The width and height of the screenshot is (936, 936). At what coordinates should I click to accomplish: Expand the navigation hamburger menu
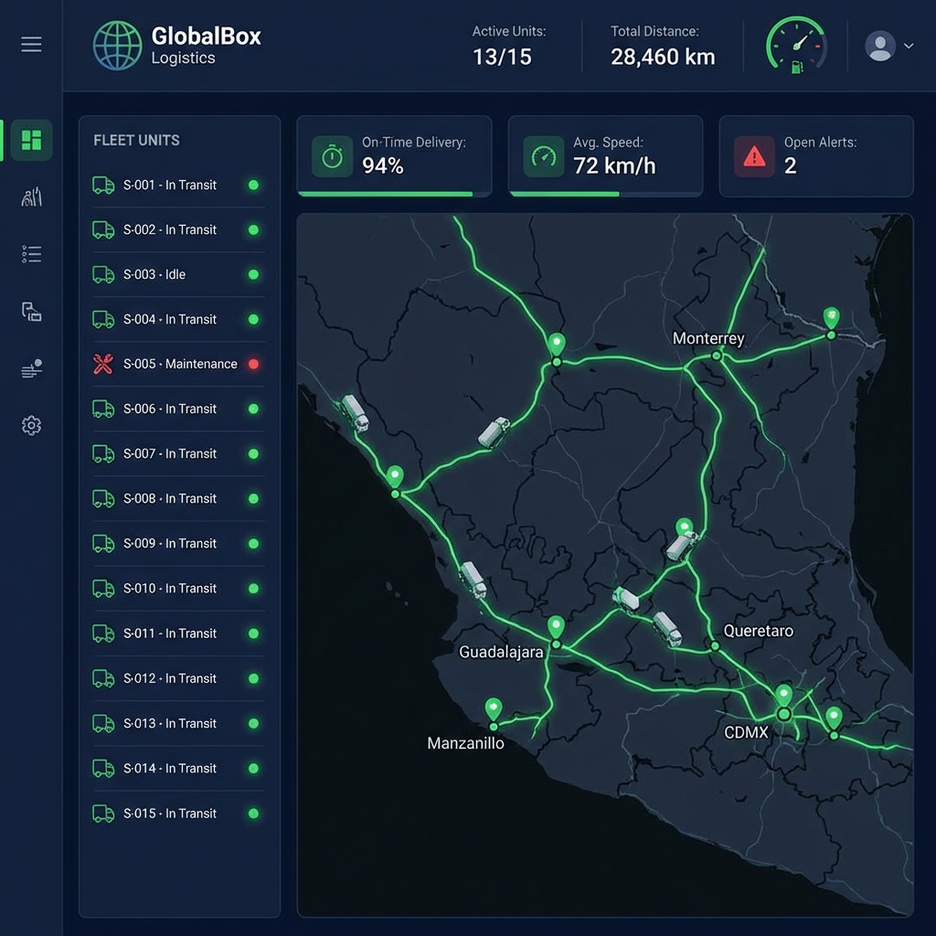[x=31, y=43]
